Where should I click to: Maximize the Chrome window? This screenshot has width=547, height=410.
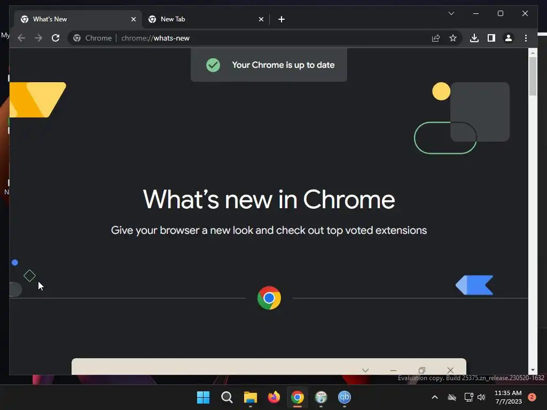tap(500, 13)
